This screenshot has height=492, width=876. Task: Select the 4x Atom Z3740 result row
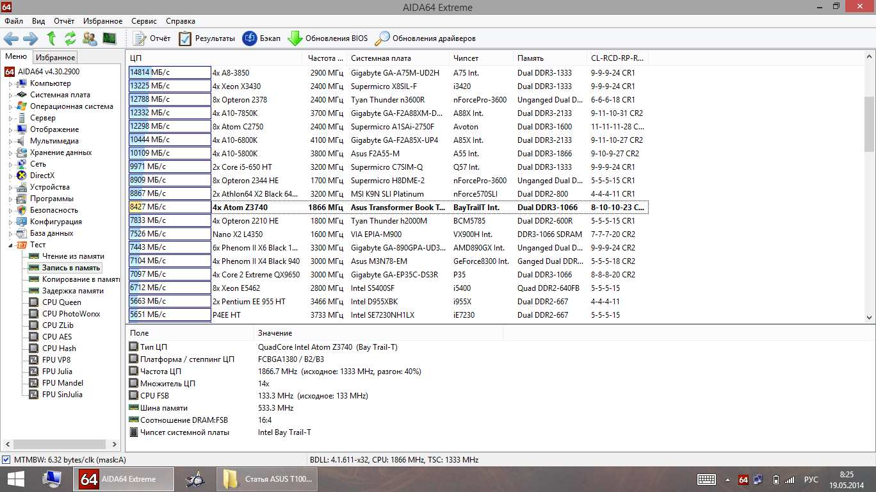point(388,207)
